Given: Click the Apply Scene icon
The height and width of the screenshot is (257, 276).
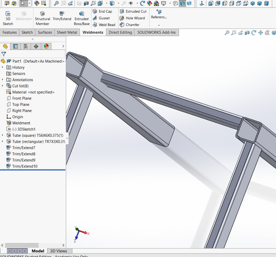Looking at the screenshot, I should coord(156,3).
